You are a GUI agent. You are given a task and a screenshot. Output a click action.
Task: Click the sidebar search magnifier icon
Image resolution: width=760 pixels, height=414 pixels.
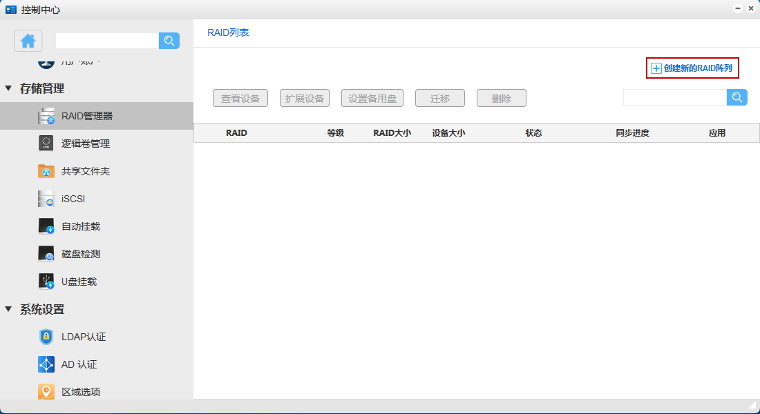coord(169,41)
